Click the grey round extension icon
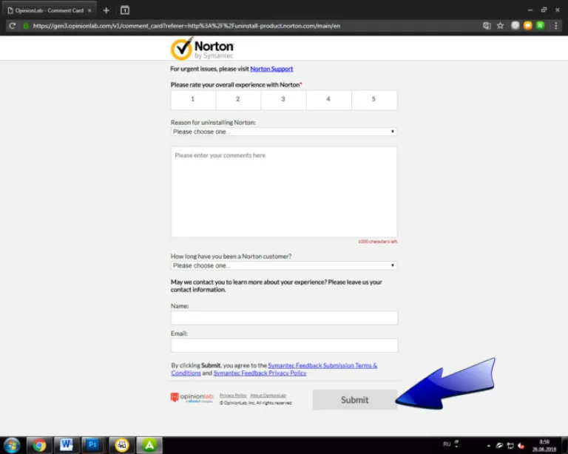Viewport: 568px width, 454px height. 515,25
